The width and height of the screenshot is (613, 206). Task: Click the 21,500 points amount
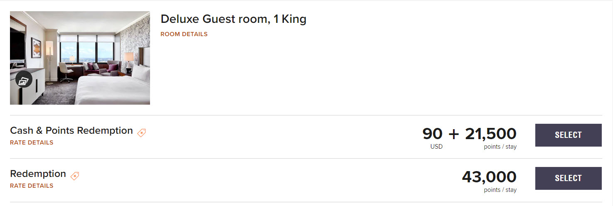pos(490,134)
